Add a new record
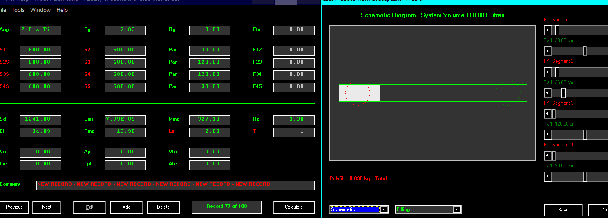This screenshot has height=218, width=608. (x=127, y=207)
